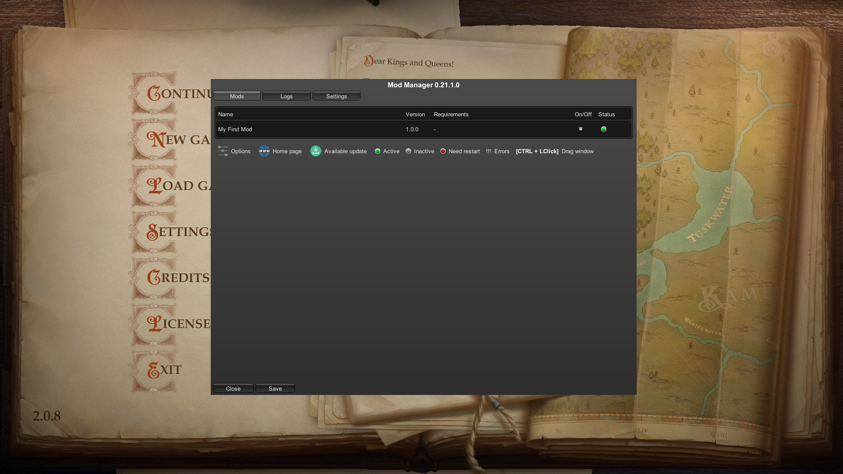This screenshot has width=843, height=474.
Task: Click the Name column header
Action: pos(226,115)
